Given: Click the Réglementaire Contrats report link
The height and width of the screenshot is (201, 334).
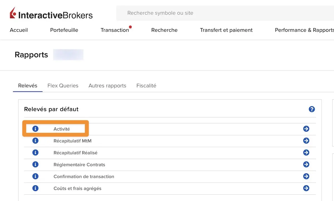Looking at the screenshot, I should pos(79,165).
